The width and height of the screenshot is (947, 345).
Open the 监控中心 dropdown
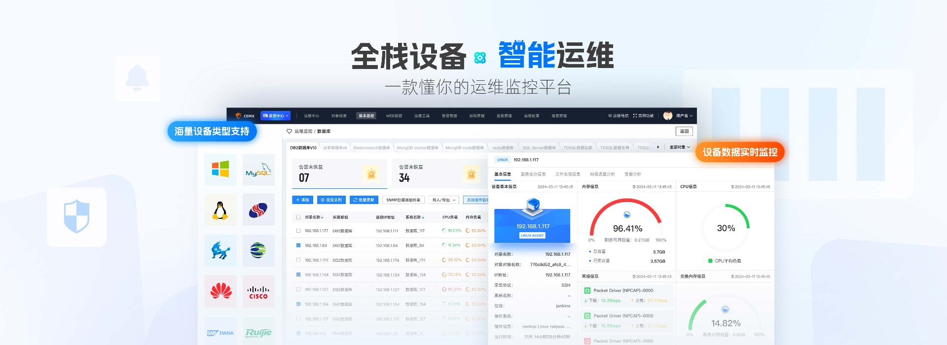click(x=276, y=116)
